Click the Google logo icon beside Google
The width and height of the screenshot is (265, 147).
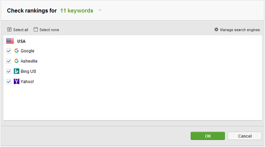point(16,51)
